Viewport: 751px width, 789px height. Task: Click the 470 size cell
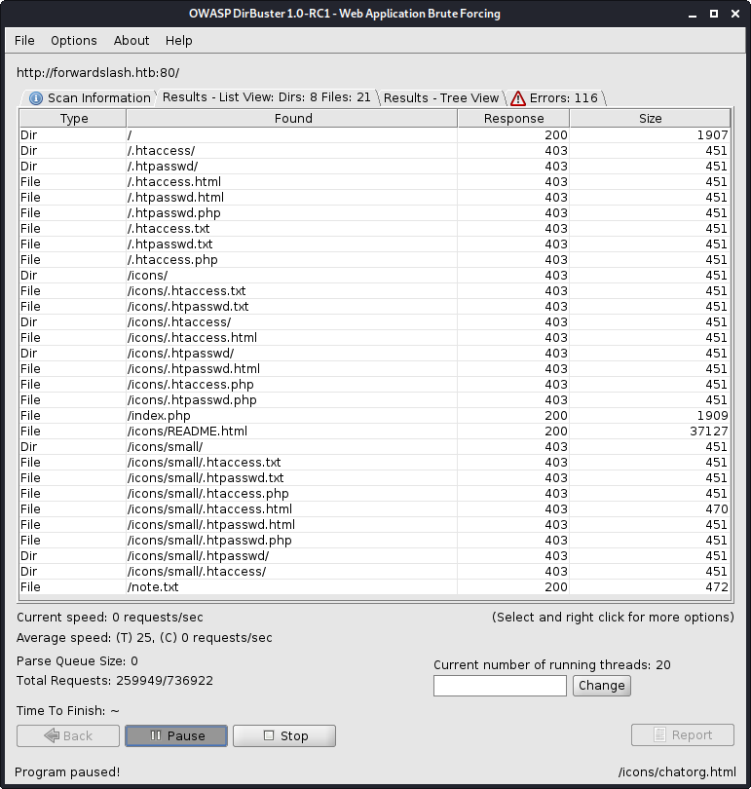tap(650, 508)
